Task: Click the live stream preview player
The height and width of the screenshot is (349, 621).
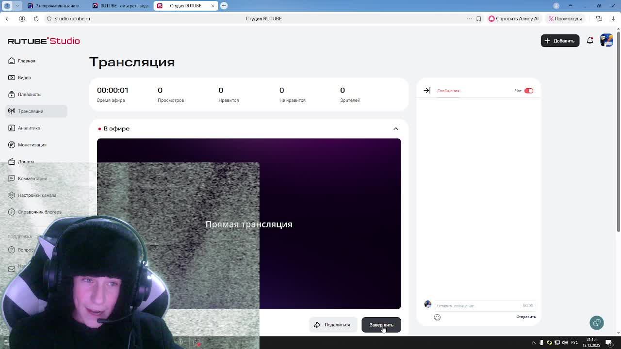Action: pyautogui.click(x=249, y=223)
